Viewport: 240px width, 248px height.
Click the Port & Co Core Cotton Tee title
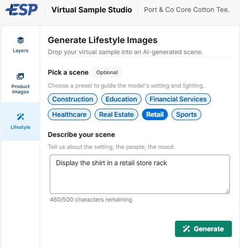(x=187, y=10)
